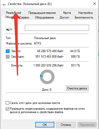Close the properties dialog window
Viewport: 99px width, 129px height.
coord(95,4)
